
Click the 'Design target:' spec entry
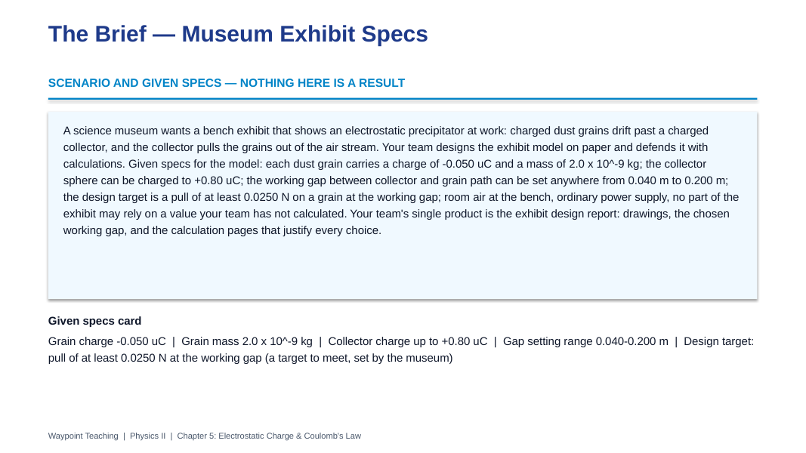718,341
